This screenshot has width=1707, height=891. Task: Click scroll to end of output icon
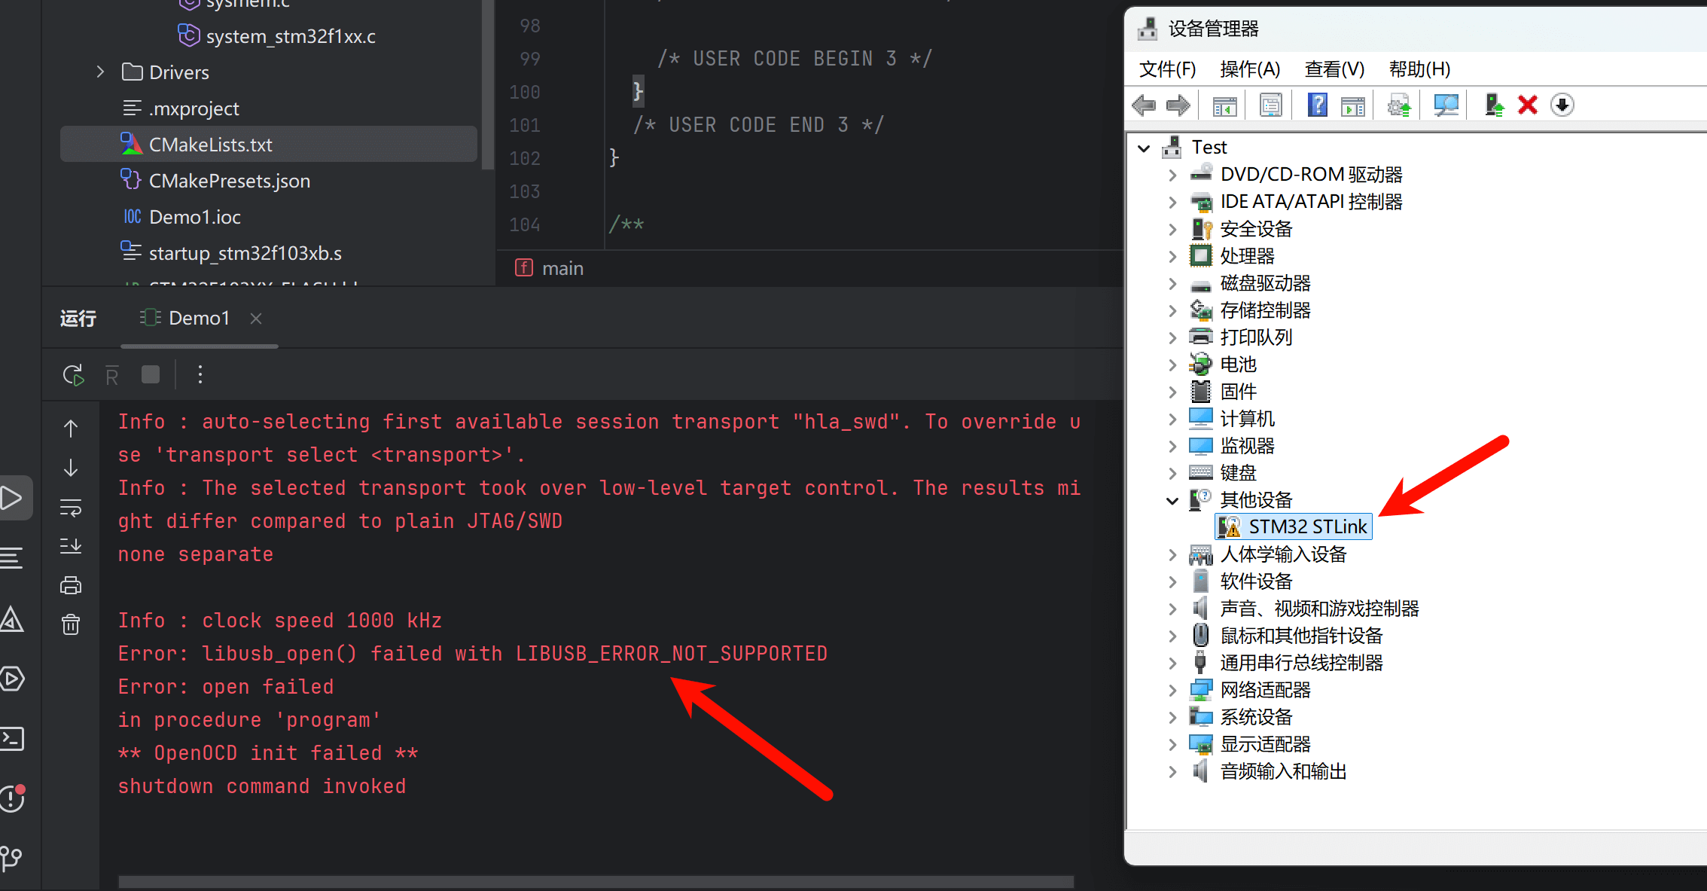coord(71,546)
